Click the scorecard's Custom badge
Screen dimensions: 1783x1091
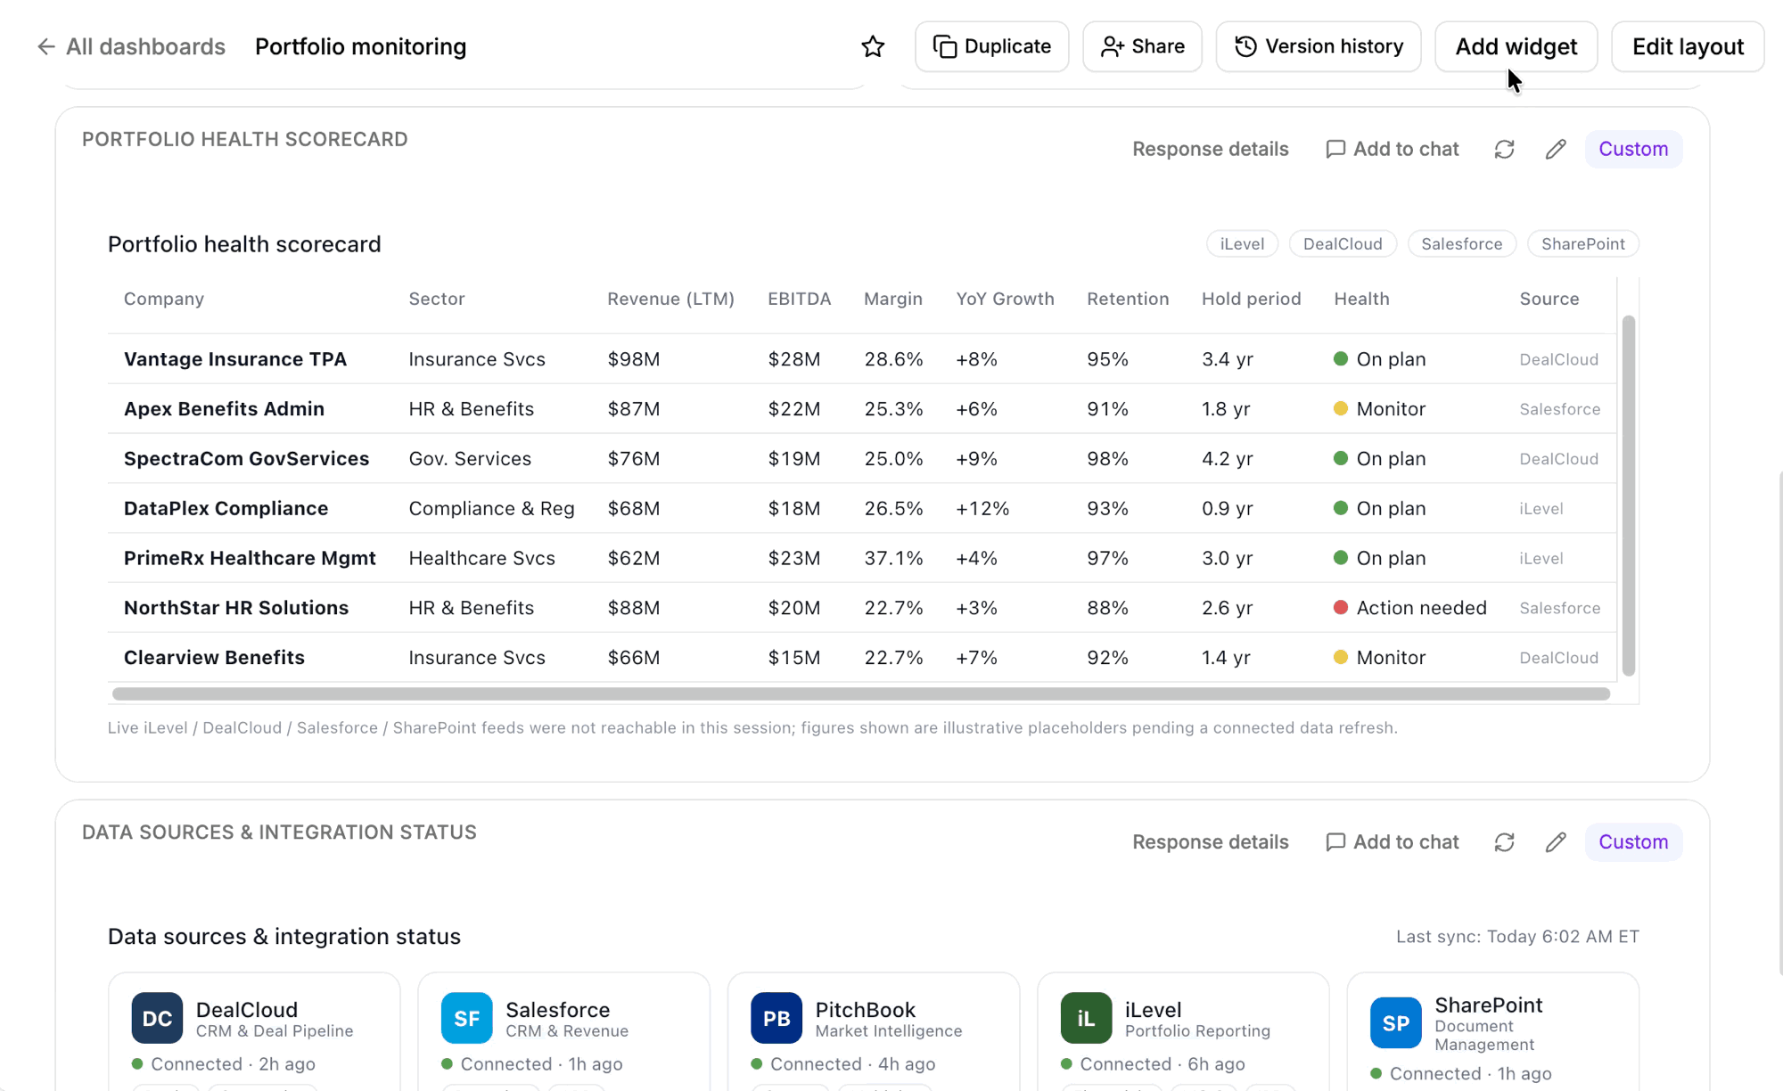coord(1633,149)
